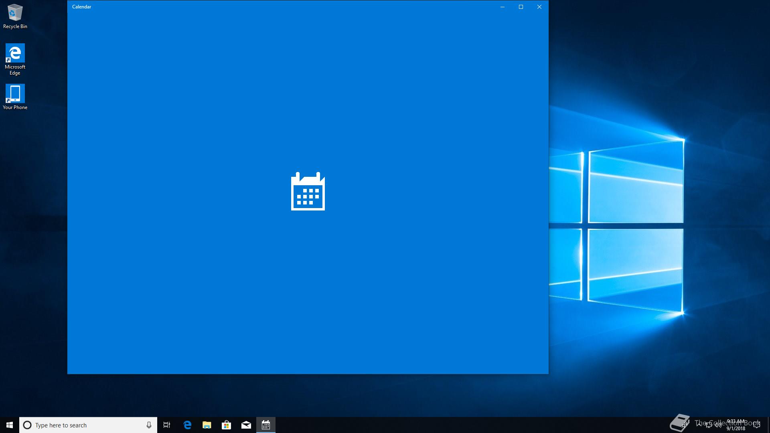Click the Show desktop strip at the taskbar end
770x433 pixels.
point(768,425)
